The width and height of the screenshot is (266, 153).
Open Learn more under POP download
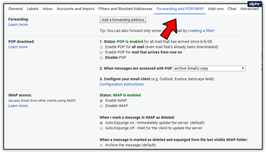tap(18, 47)
